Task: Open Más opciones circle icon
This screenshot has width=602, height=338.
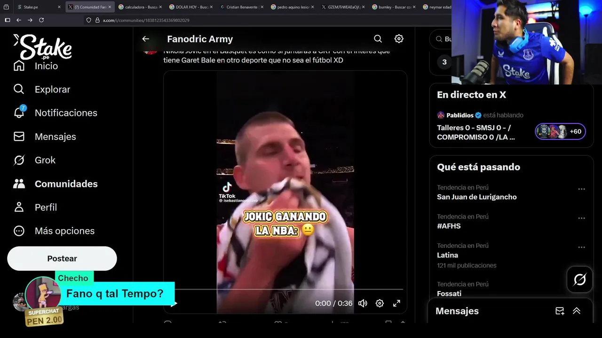Action: coord(19,230)
